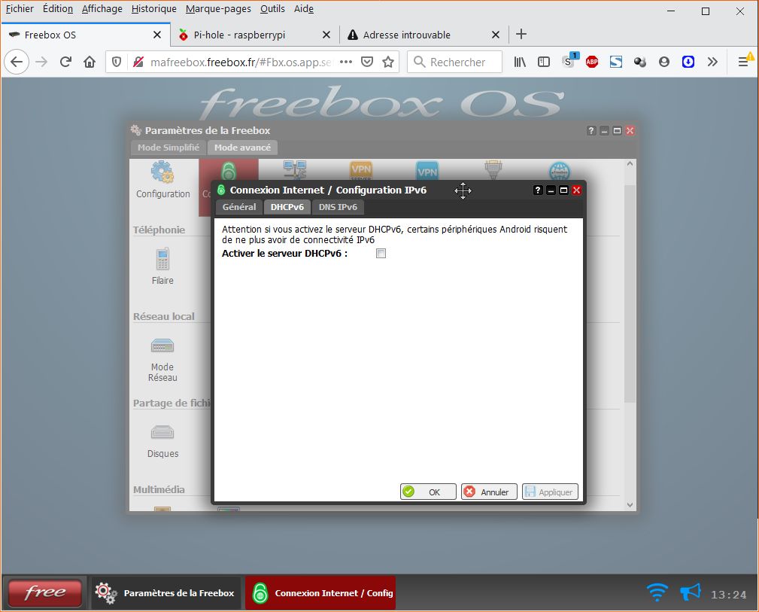The height and width of the screenshot is (612, 759).
Task: Show more toolbar items chevron
Action: click(712, 62)
